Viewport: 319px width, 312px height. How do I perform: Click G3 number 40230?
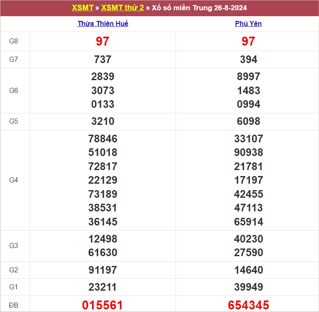point(248,239)
